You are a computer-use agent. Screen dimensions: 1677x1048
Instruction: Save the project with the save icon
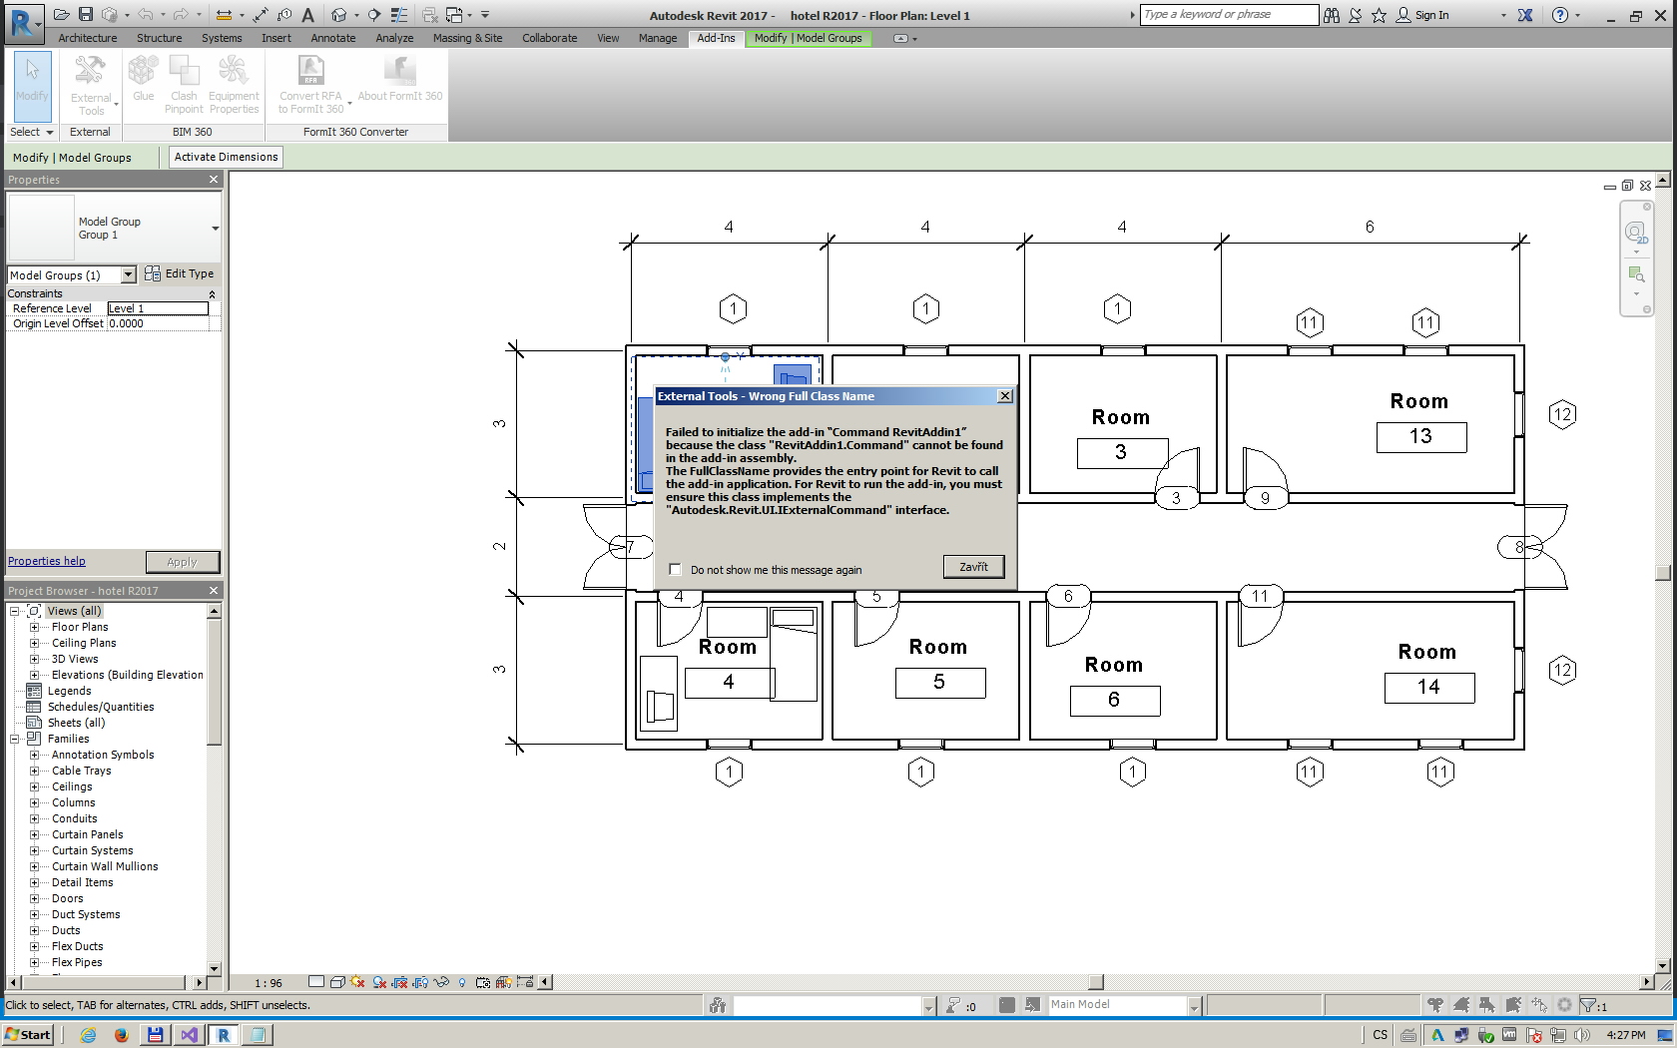(85, 14)
